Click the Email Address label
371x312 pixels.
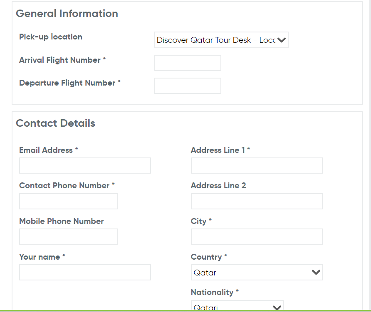coord(48,150)
